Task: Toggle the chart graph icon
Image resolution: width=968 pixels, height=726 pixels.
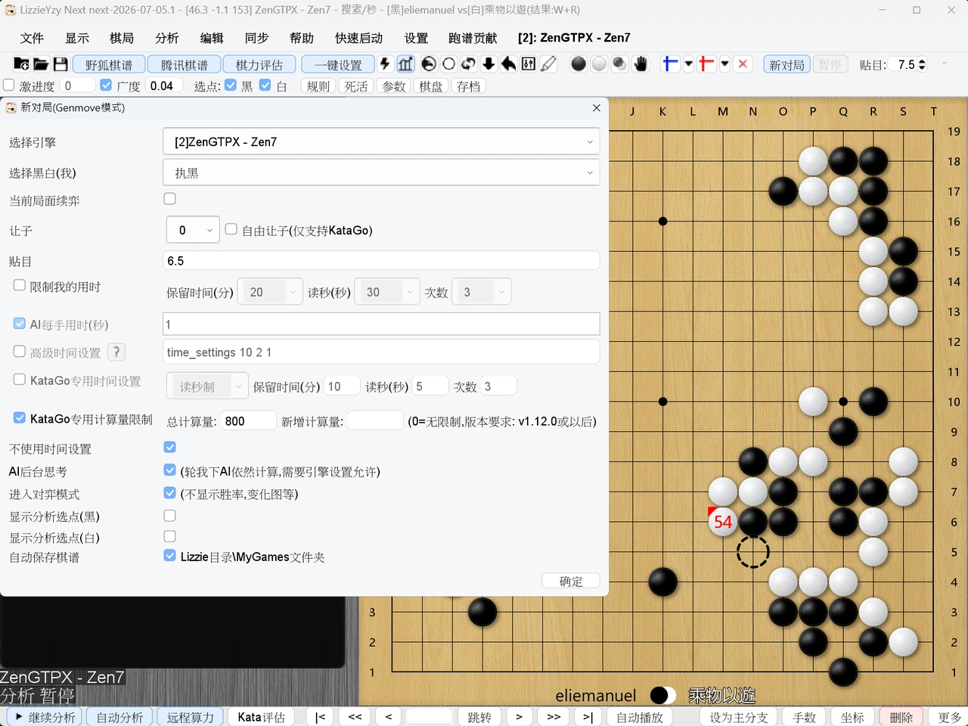Action: (405, 64)
